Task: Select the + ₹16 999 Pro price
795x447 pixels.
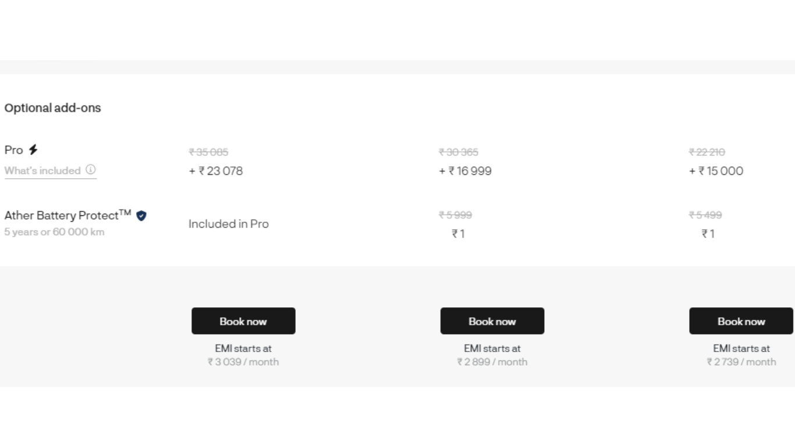Action: (465, 171)
